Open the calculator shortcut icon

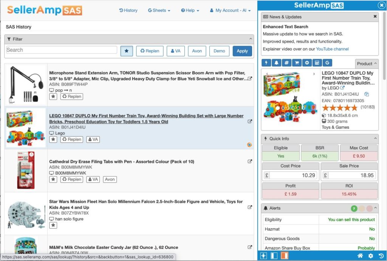click(317, 63)
